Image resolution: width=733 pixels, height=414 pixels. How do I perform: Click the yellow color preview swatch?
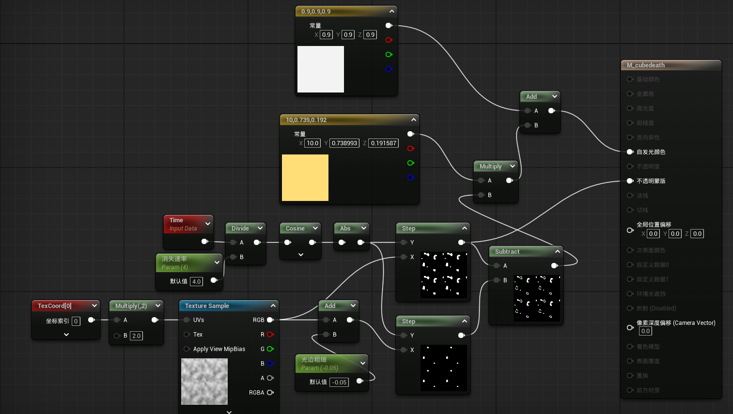(x=305, y=178)
